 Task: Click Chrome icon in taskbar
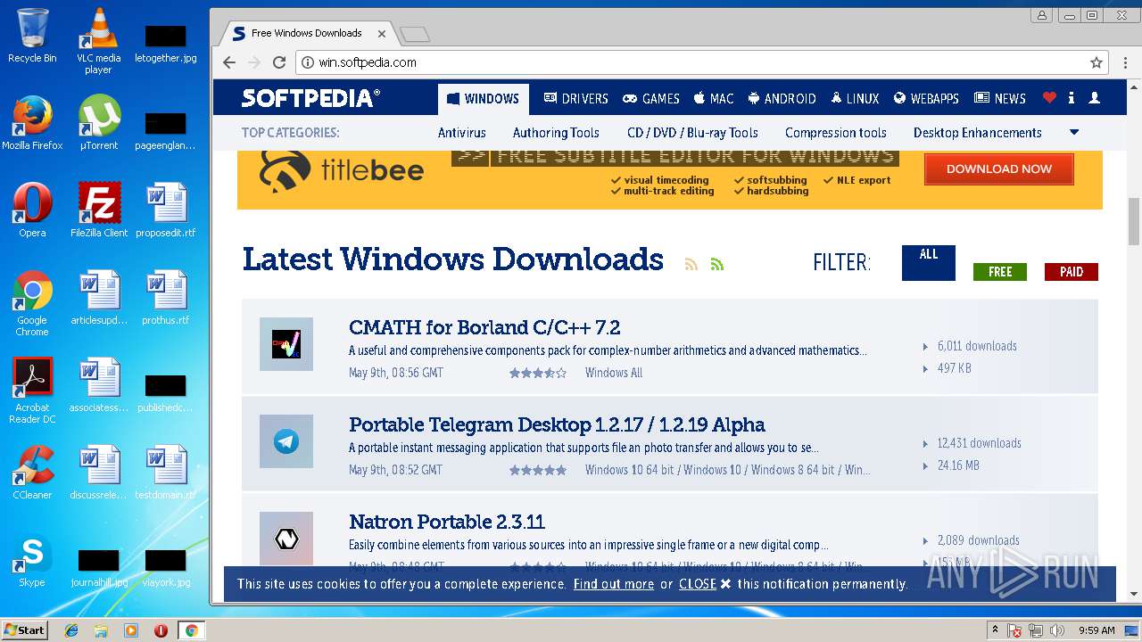pos(191,630)
